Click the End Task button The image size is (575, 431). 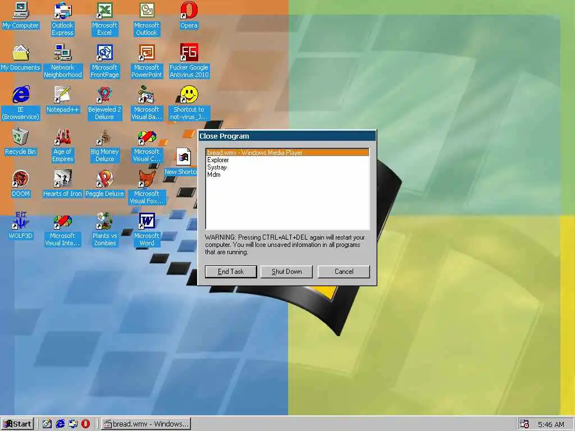point(231,272)
